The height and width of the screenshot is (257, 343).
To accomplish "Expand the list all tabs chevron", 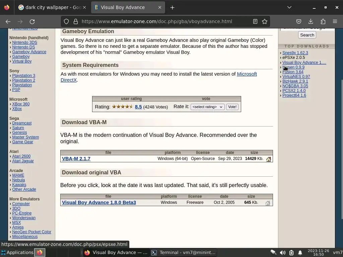I will pyautogui.click(x=289, y=7).
